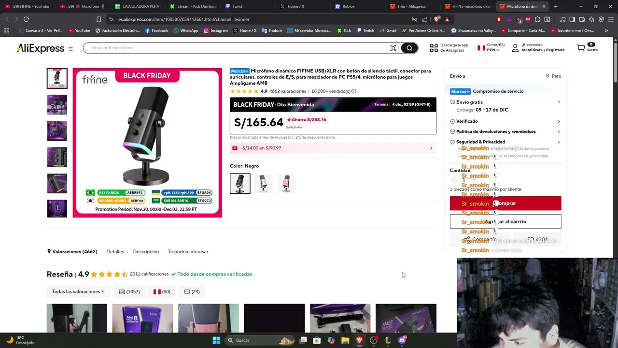Open the Leo AI sparkle icon
The height and width of the screenshot is (348, 618).
[591, 19]
